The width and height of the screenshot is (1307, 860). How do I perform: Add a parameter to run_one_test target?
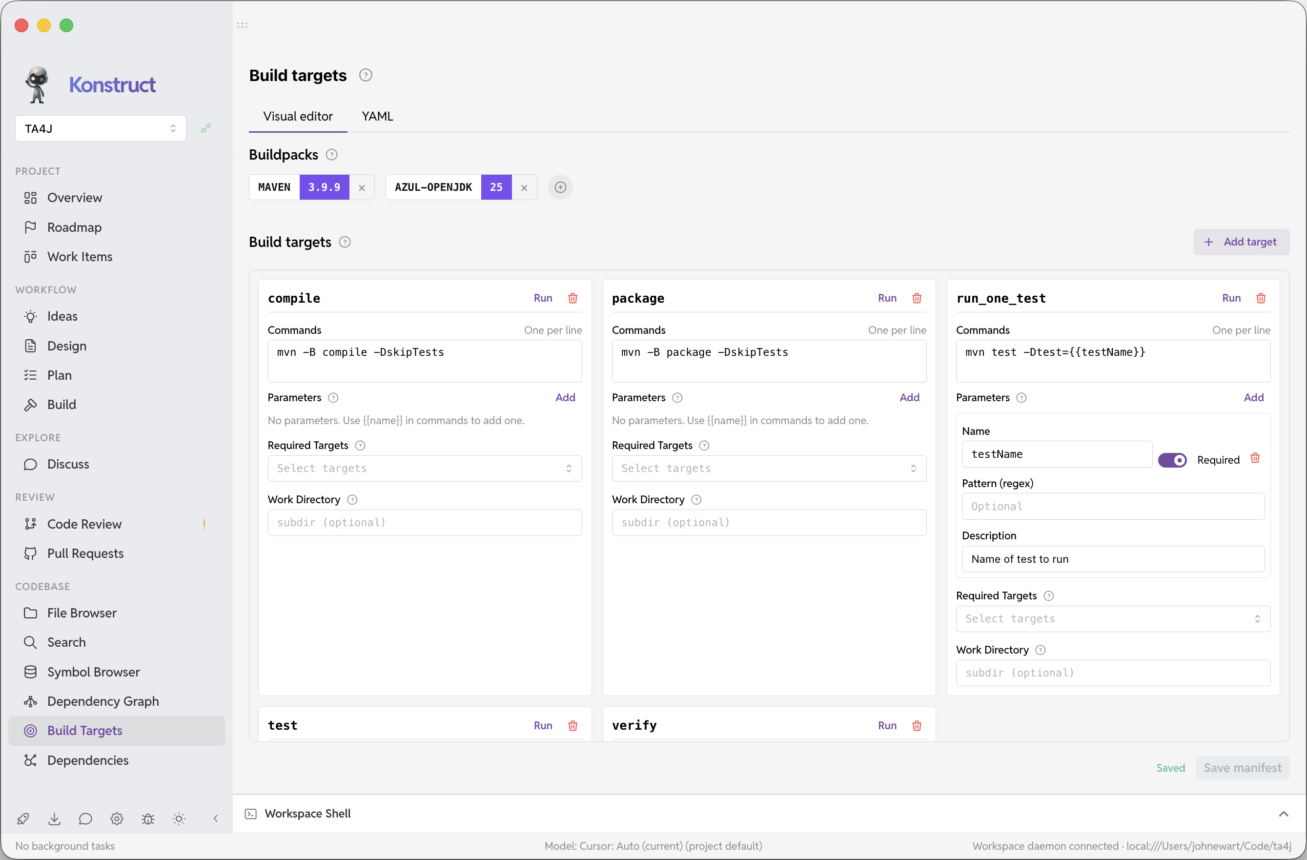(x=1254, y=398)
